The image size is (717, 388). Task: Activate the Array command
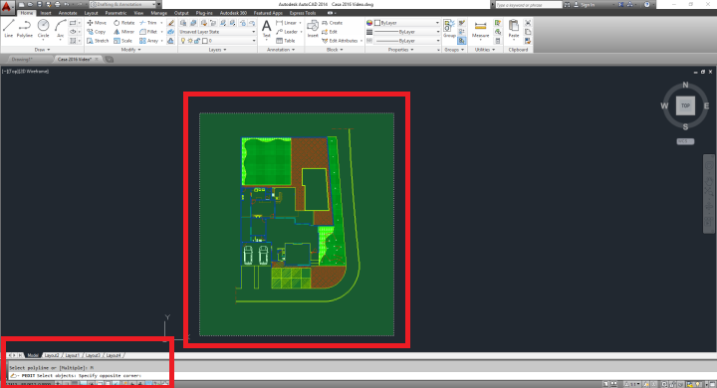148,41
